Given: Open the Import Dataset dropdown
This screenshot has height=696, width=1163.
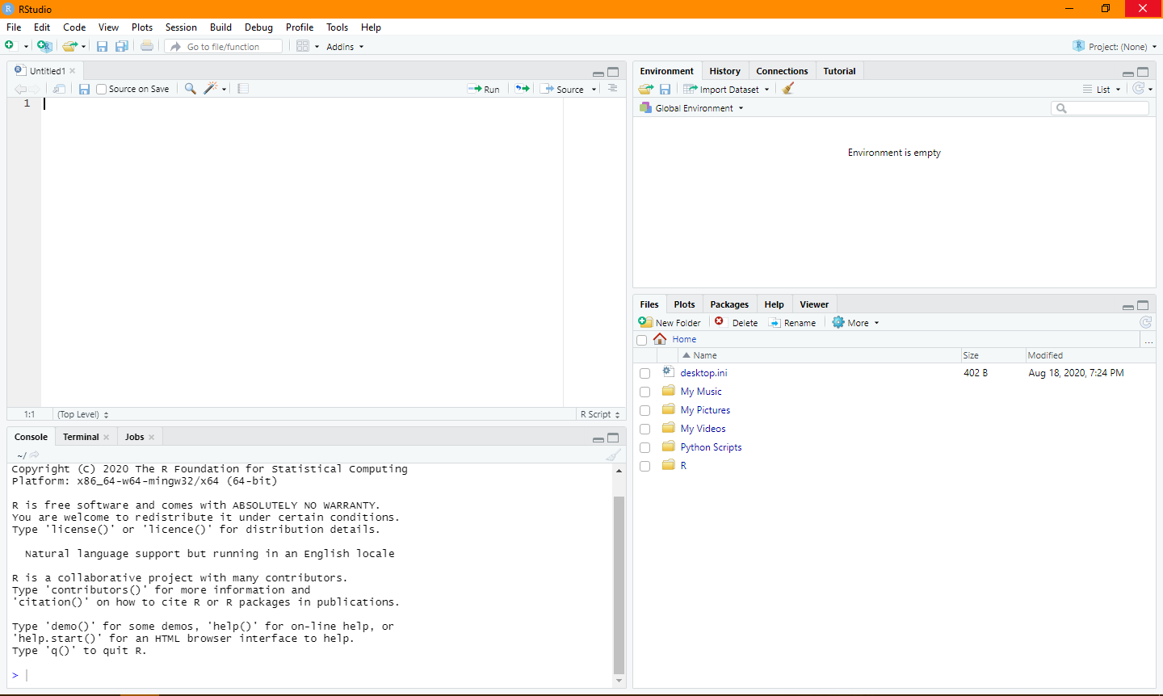Looking at the screenshot, I should (726, 89).
